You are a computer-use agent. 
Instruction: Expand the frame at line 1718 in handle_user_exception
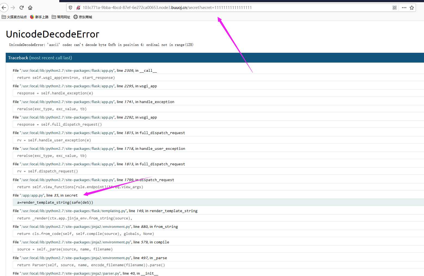99,148
